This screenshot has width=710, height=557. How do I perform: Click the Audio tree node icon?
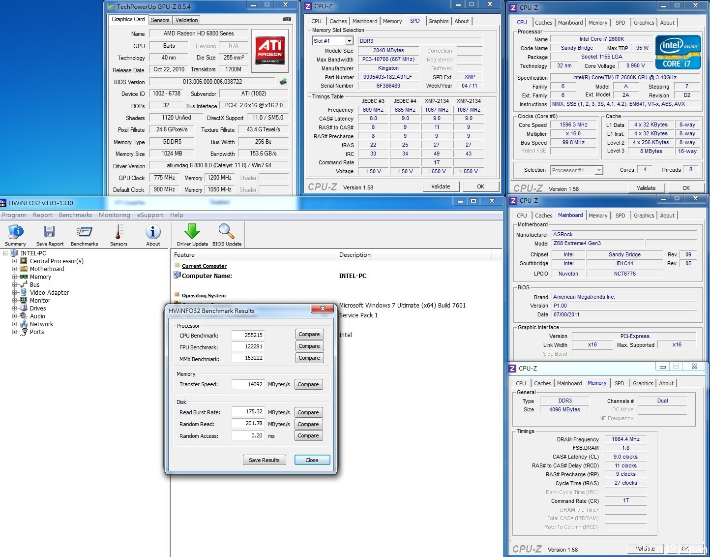click(x=24, y=316)
